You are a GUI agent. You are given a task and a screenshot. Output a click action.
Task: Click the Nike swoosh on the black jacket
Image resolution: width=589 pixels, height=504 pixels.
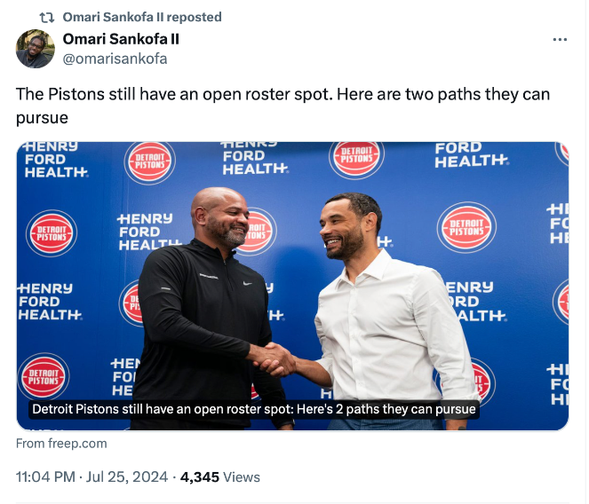[248, 284]
